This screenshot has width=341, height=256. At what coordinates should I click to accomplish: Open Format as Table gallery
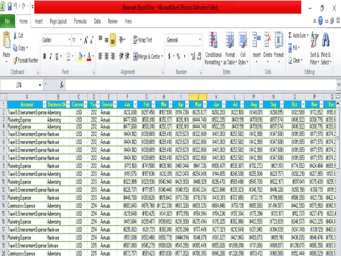[230, 48]
